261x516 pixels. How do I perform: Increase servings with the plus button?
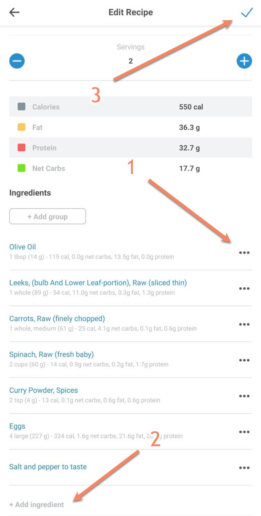244,61
